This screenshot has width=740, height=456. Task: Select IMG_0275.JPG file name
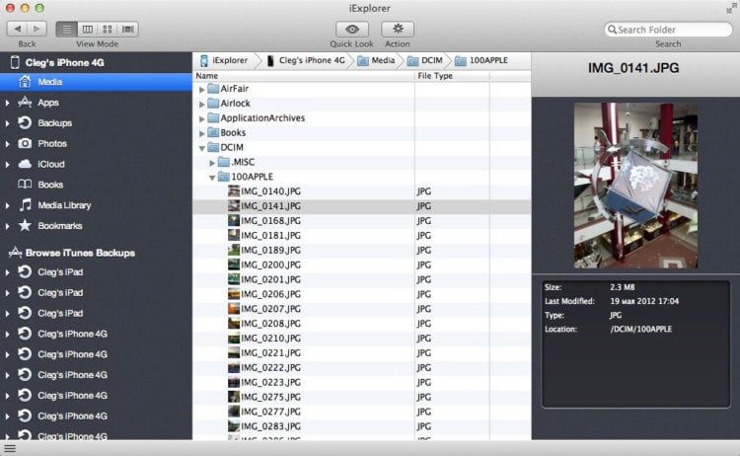coord(271,397)
